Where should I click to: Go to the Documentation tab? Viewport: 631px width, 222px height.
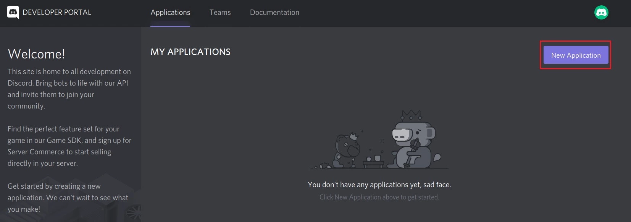tap(274, 13)
